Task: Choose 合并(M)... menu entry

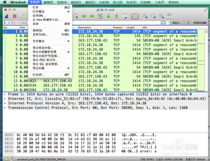Action: click(50, 16)
